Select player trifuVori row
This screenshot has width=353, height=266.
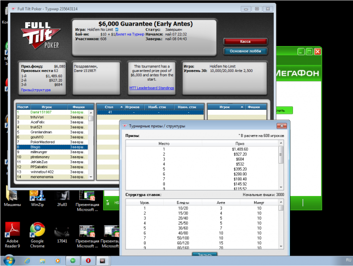(52, 117)
